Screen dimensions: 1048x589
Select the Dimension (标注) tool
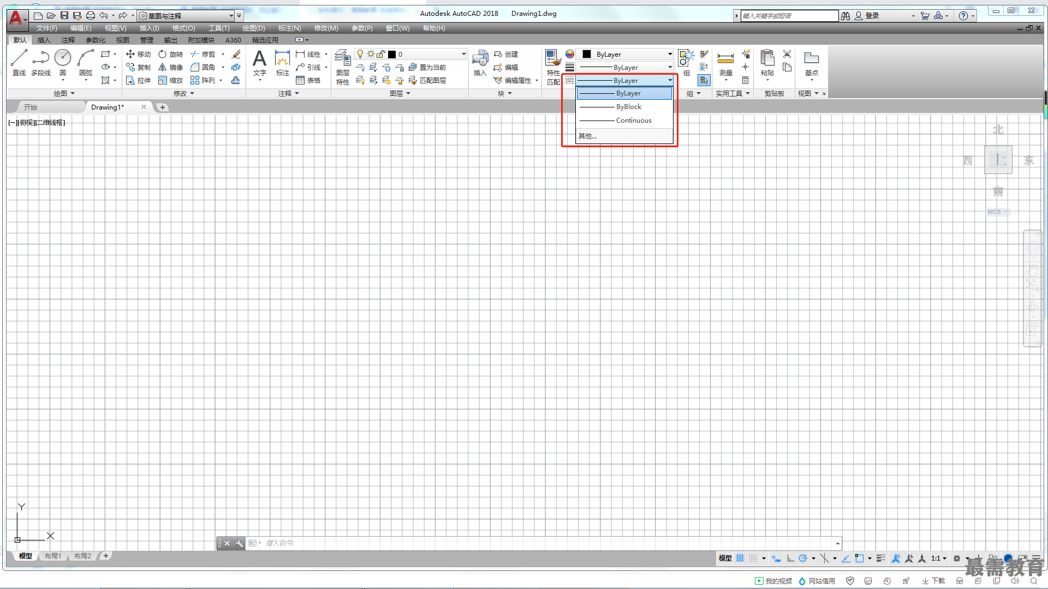(x=282, y=62)
